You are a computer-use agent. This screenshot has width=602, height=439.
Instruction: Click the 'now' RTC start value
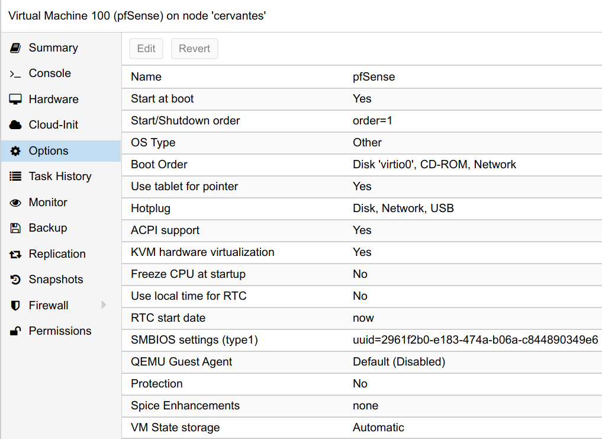(x=363, y=318)
